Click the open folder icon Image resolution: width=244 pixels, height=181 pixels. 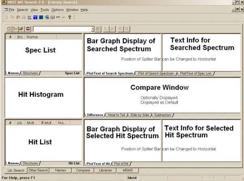tap(21, 29)
